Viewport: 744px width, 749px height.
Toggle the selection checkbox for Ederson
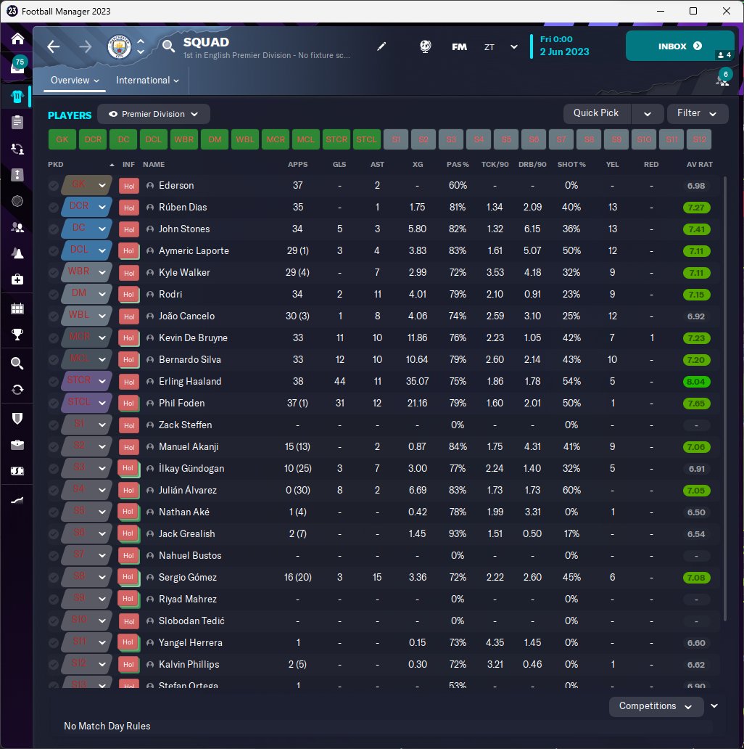[54, 186]
